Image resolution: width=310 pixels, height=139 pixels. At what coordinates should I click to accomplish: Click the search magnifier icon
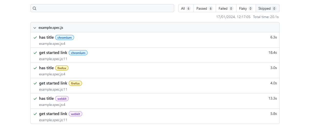point(34,8)
